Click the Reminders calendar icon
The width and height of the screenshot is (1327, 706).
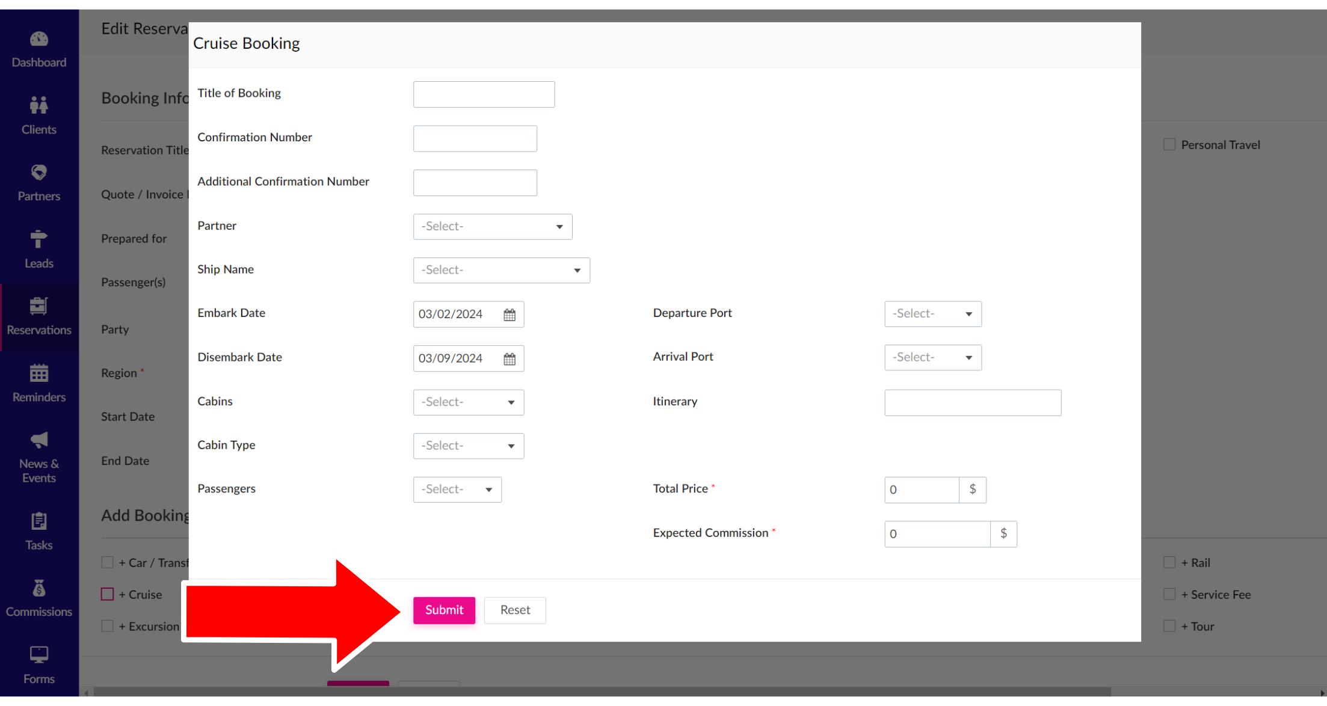pyautogui.click(x=39, y=373)
